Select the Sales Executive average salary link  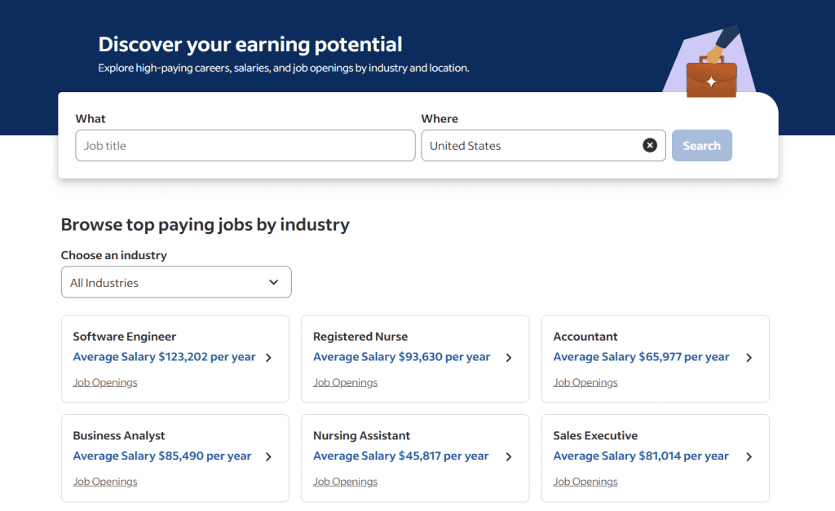640,456
